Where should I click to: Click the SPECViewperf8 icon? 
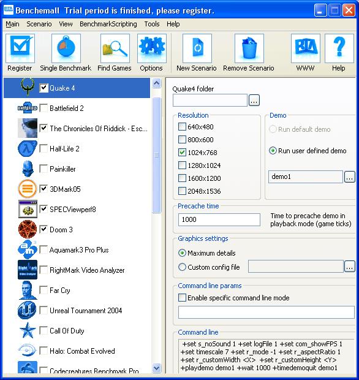[x=28, y=209]
